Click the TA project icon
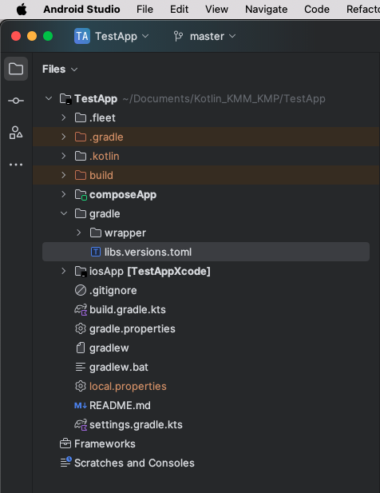 click(x=82, y=36)
